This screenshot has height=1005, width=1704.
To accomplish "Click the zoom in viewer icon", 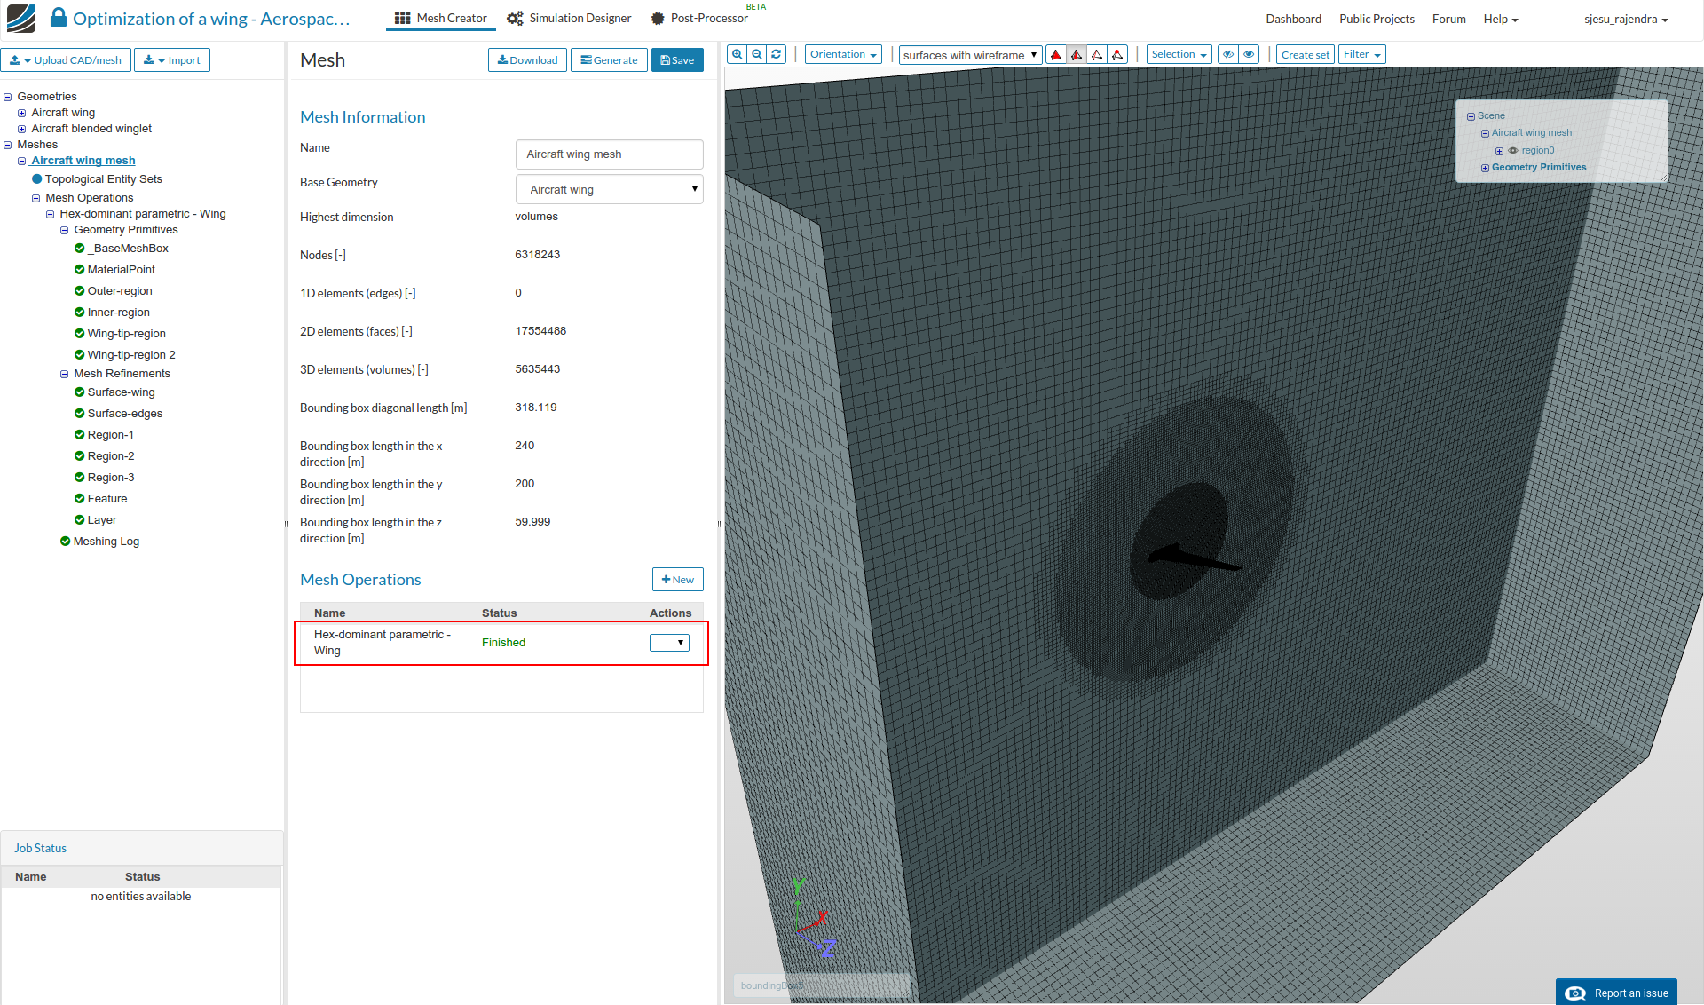I will click(737, 55).
